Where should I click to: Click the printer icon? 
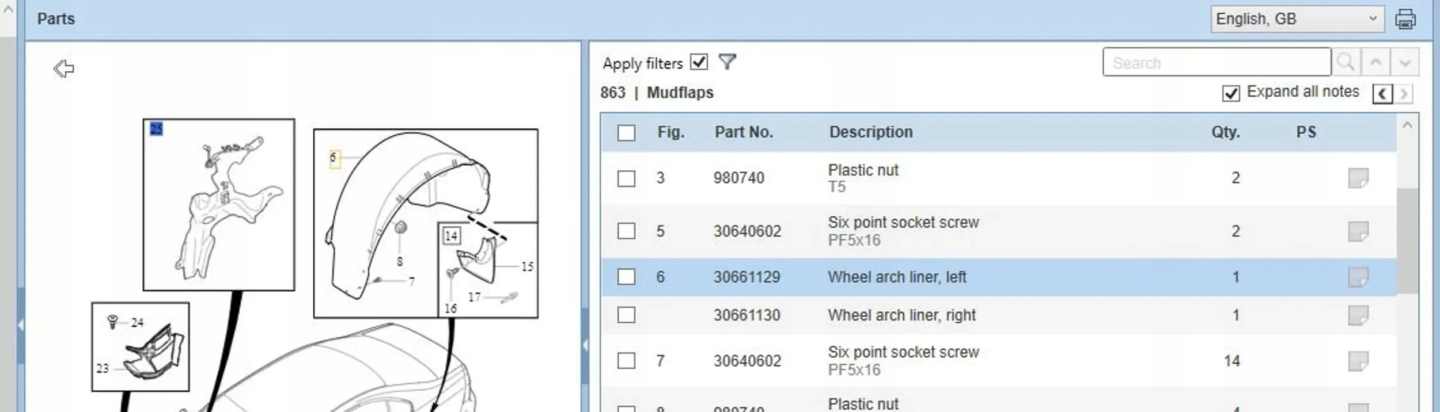point(1405,19)
